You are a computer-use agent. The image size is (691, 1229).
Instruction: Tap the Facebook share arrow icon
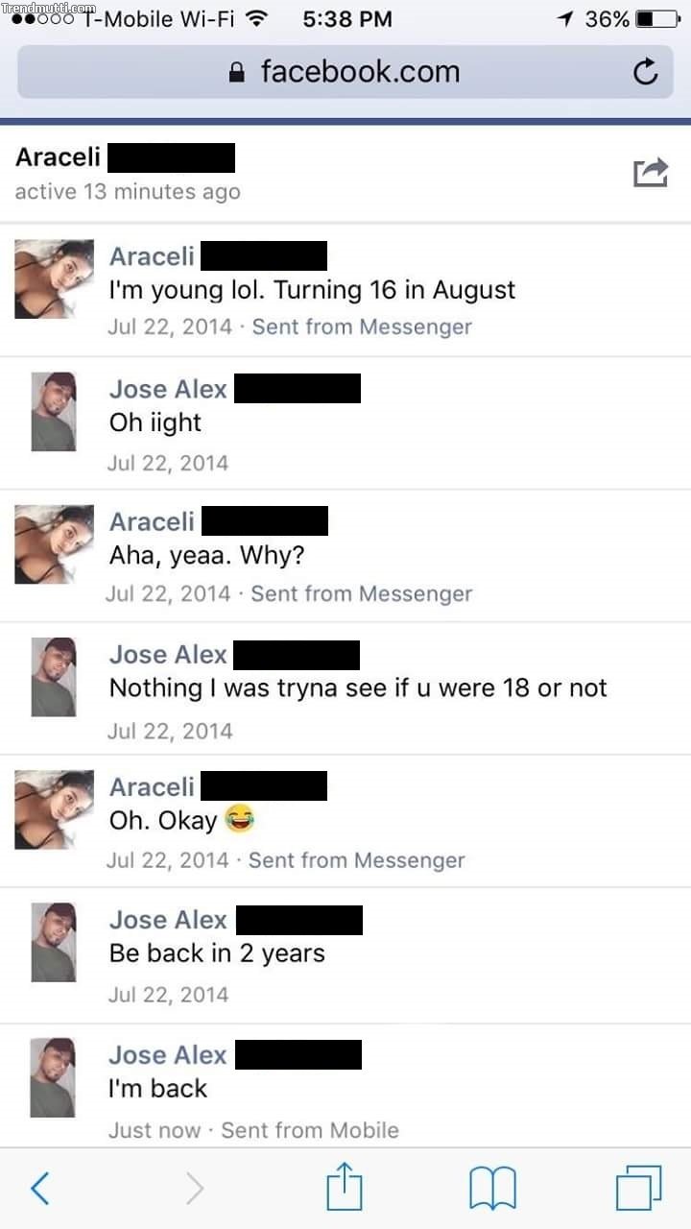coord(651,173)
